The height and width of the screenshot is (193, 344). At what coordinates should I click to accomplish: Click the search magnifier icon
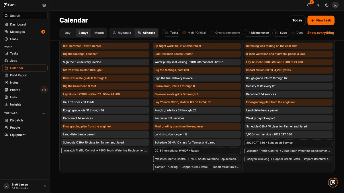point(7,16)
